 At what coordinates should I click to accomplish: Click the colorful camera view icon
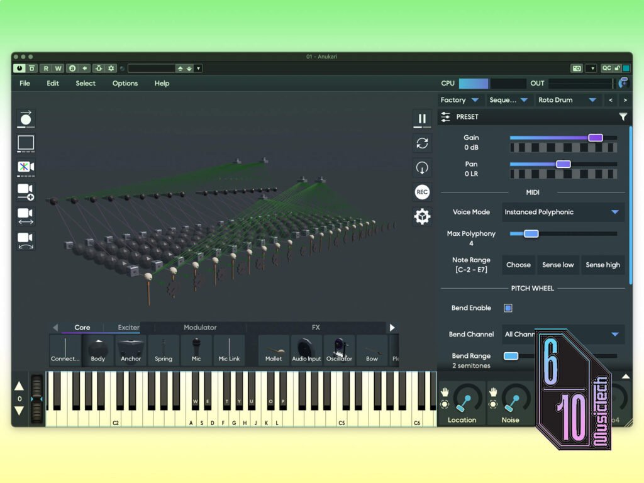[25, 167]
